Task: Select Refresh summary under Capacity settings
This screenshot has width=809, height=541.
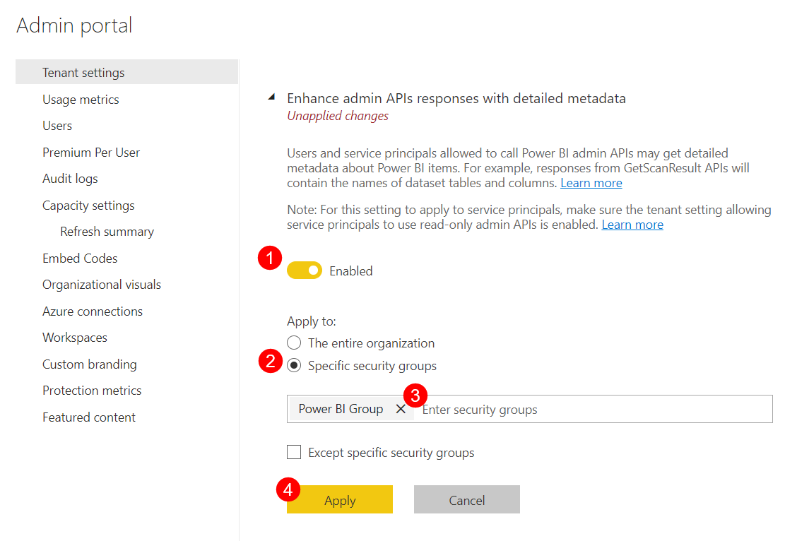Action: click(107, 231)
